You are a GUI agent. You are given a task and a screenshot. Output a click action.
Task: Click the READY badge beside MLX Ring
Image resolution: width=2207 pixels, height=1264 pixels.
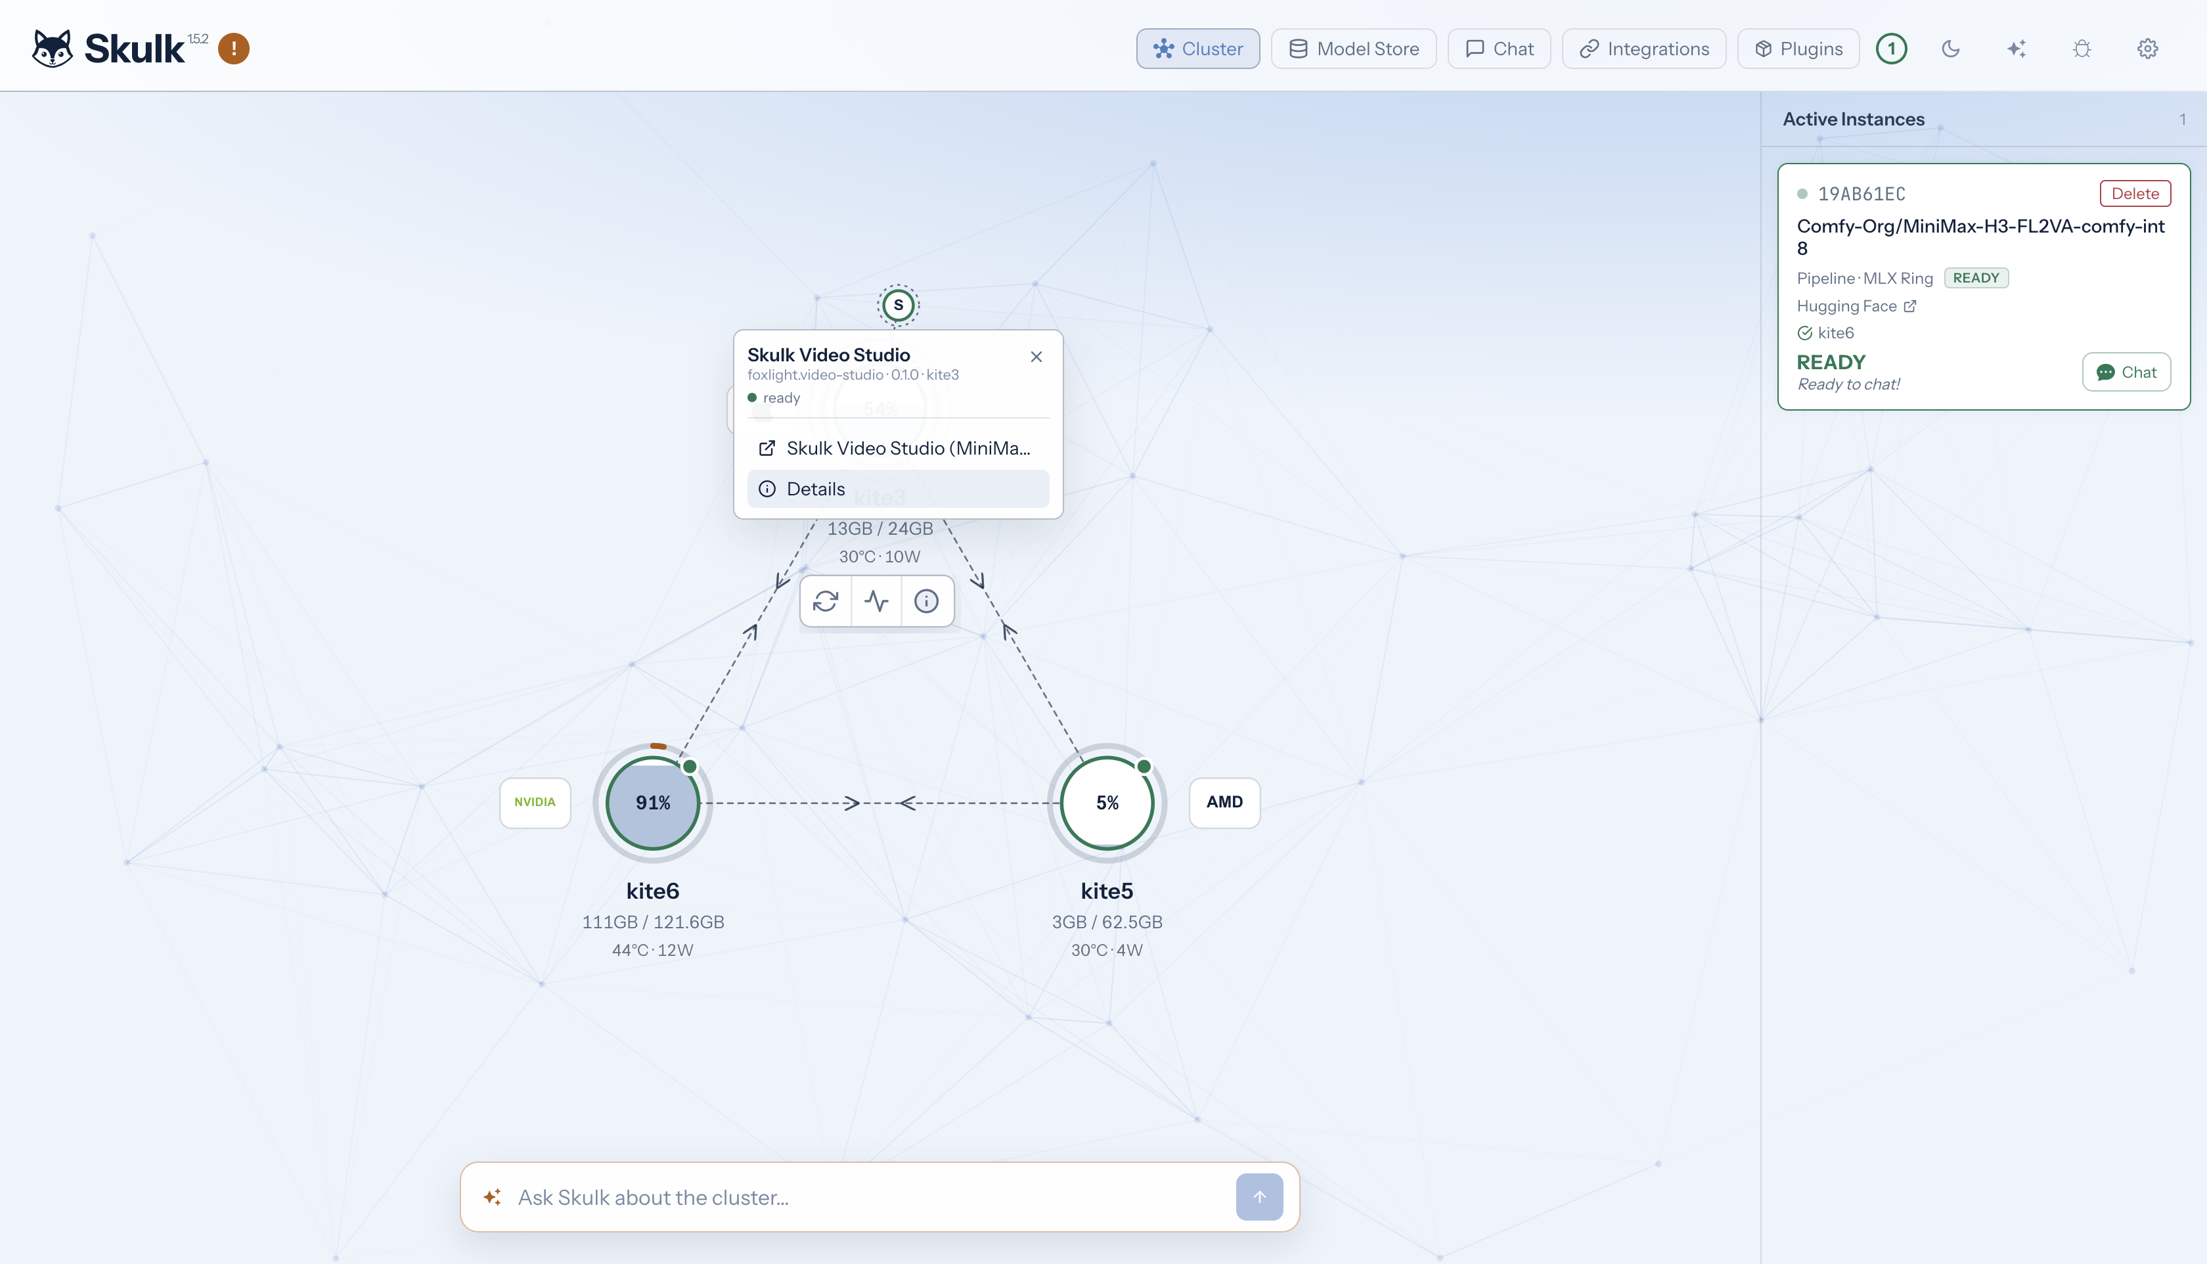pos(1975,278)
